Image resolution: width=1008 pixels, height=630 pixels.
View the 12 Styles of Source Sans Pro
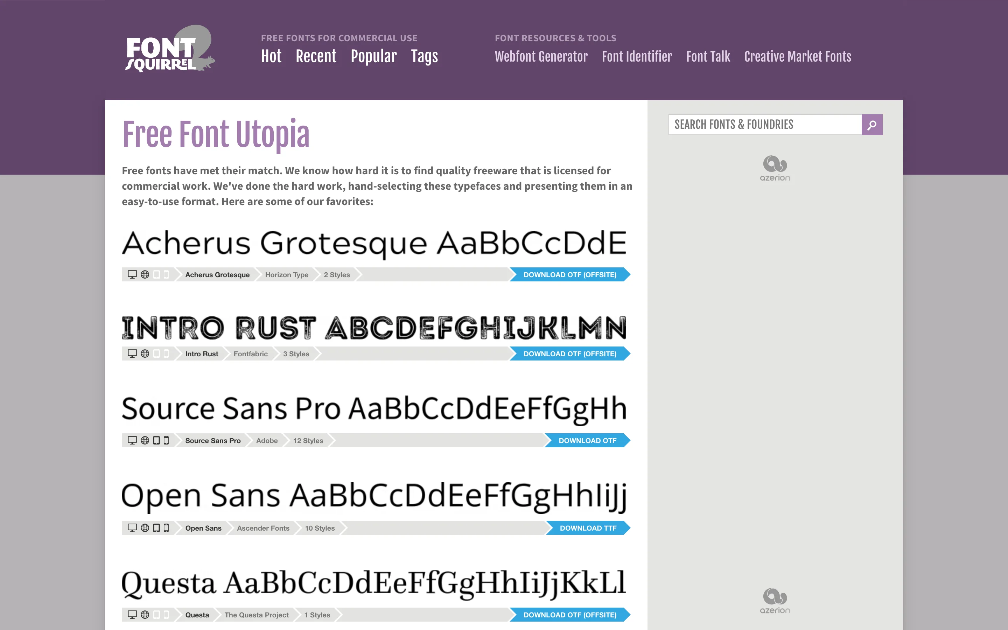click(308, 440)
